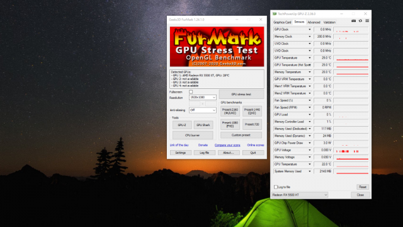403x227 pixels.
Task: Click Close button in GPU-Z
Action: click(x=360, y=195)
